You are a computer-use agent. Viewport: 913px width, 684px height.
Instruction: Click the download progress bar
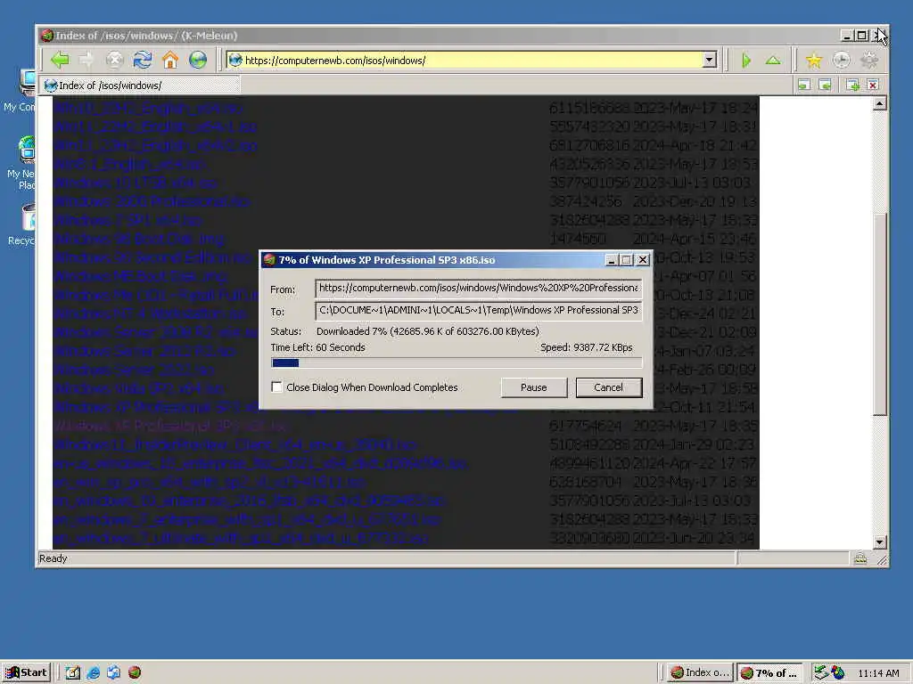pos(456,363)
